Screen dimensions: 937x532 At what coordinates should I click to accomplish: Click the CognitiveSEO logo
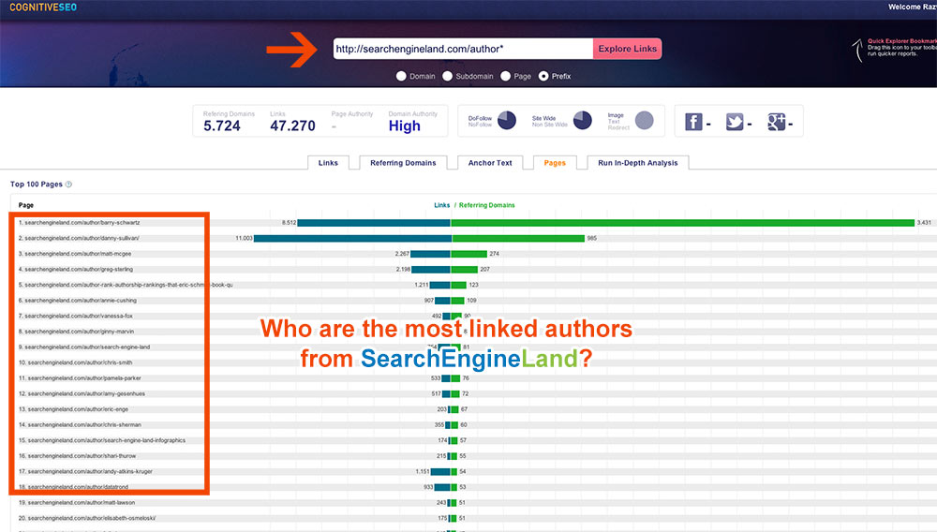click(43, 7)
